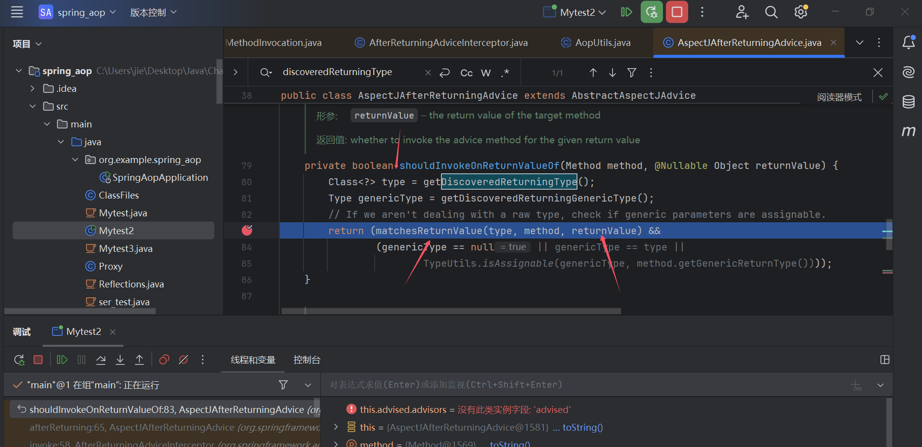Resume program with the title bar button
This screenshot has width=922, height=447.
click(x=626, y=12)
